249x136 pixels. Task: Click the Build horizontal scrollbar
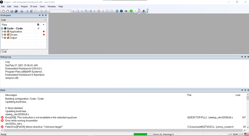[x=123, y=130]
